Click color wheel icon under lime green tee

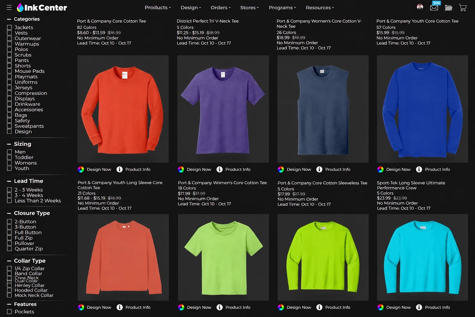[181, 307]
